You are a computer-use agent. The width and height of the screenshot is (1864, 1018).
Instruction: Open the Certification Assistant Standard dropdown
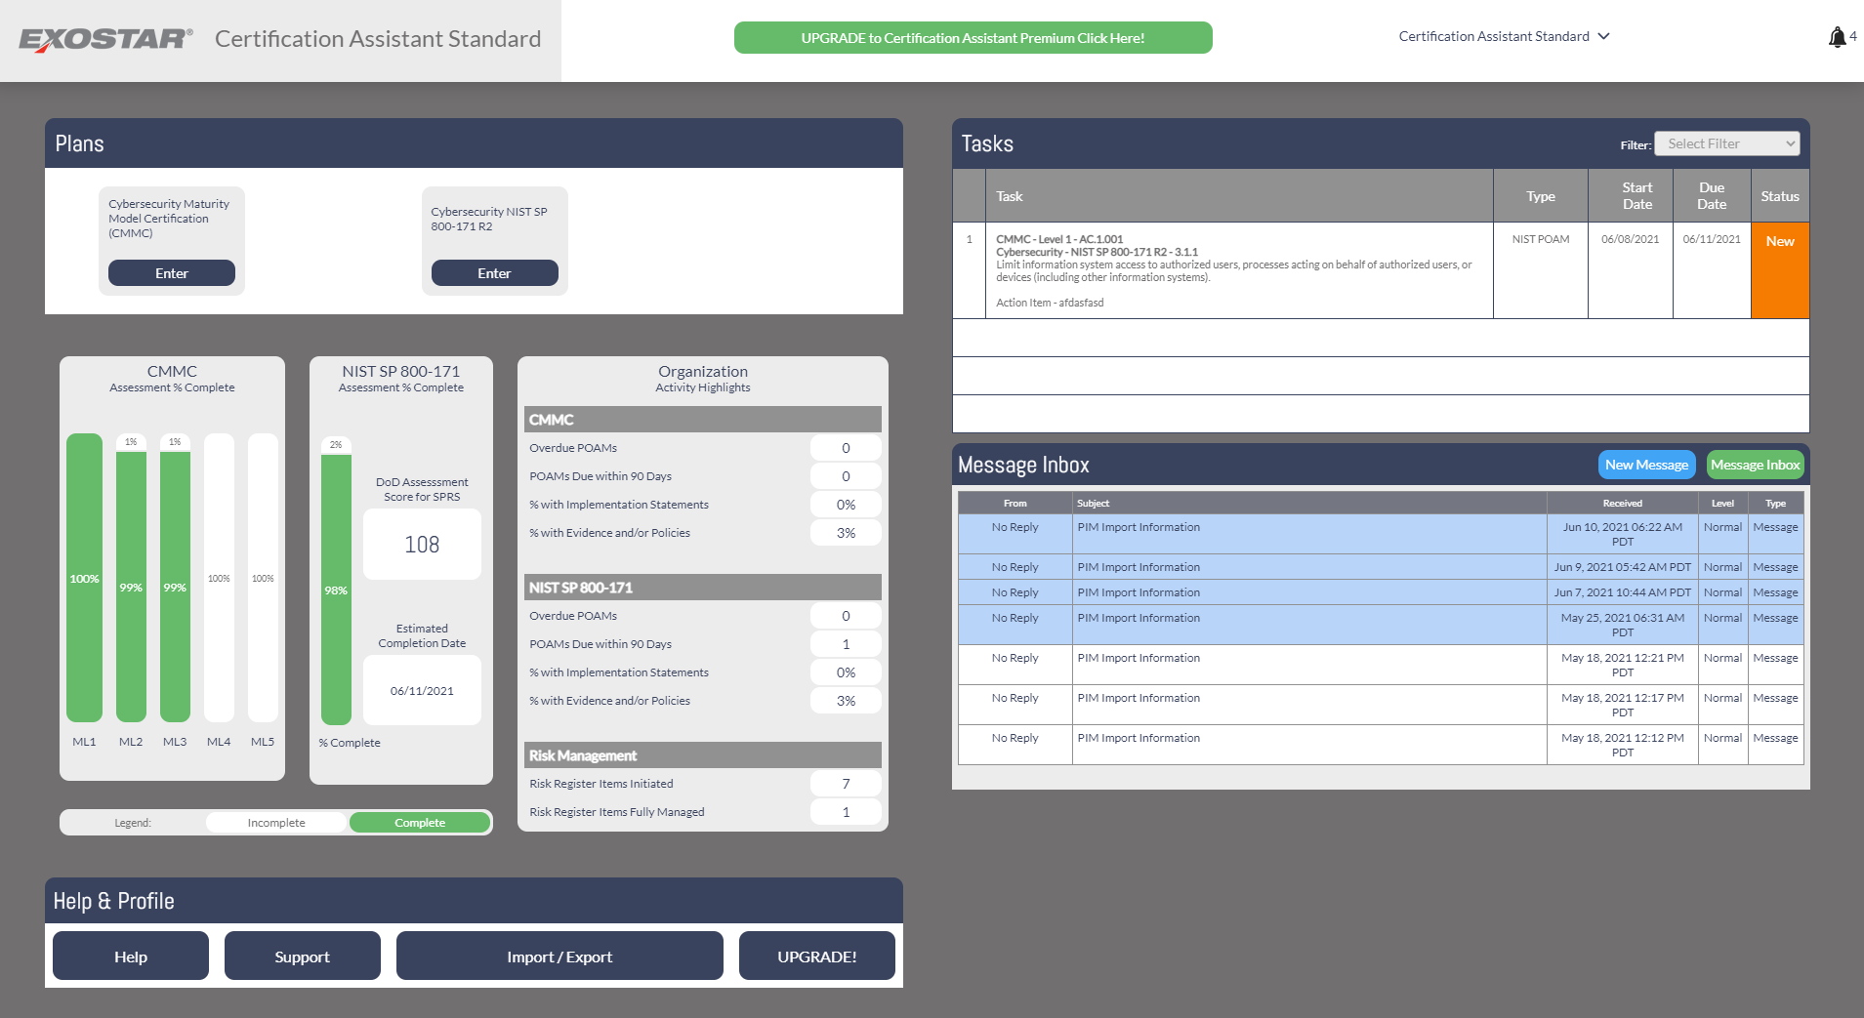(1504, 37)
